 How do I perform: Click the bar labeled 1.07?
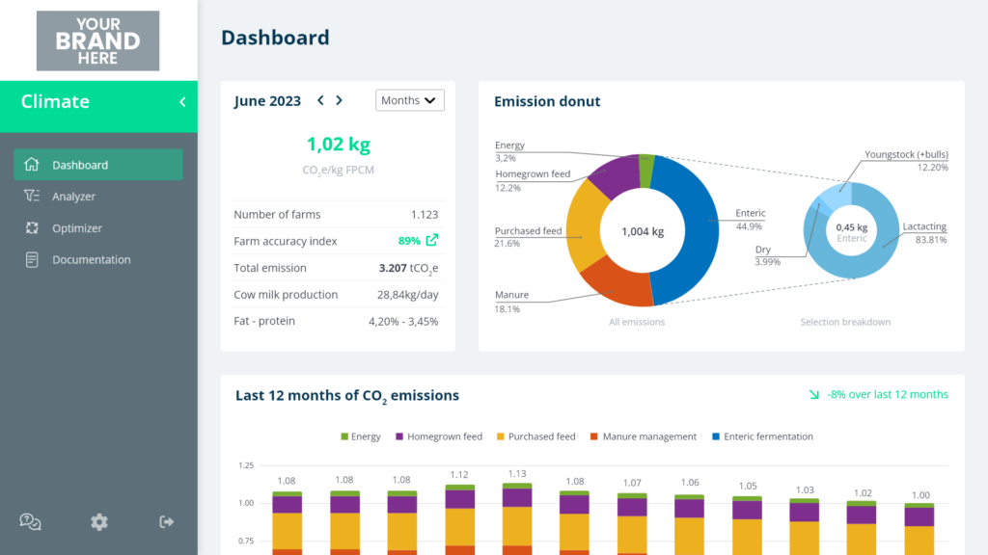(632, 523)
